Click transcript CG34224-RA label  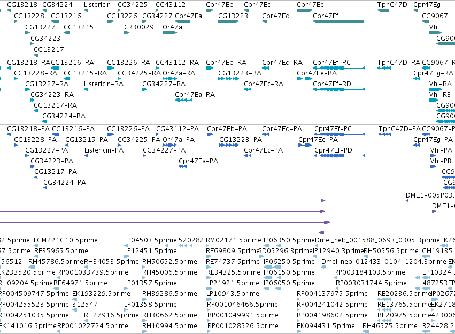tap(64, 116)
